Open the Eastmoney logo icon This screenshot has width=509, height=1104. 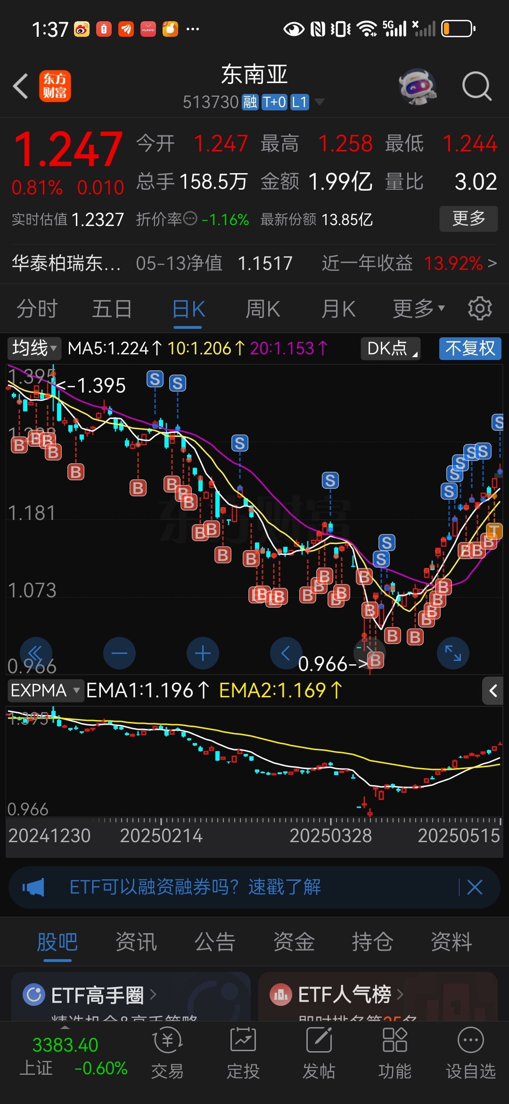[x=55, y=86]
